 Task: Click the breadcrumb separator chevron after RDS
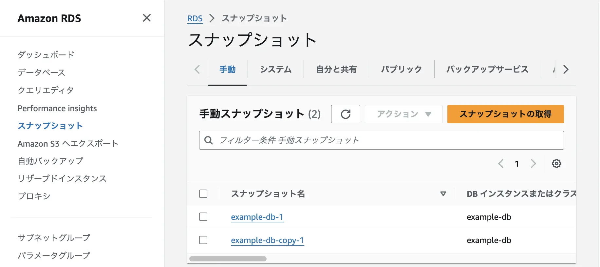coord(212,18)
